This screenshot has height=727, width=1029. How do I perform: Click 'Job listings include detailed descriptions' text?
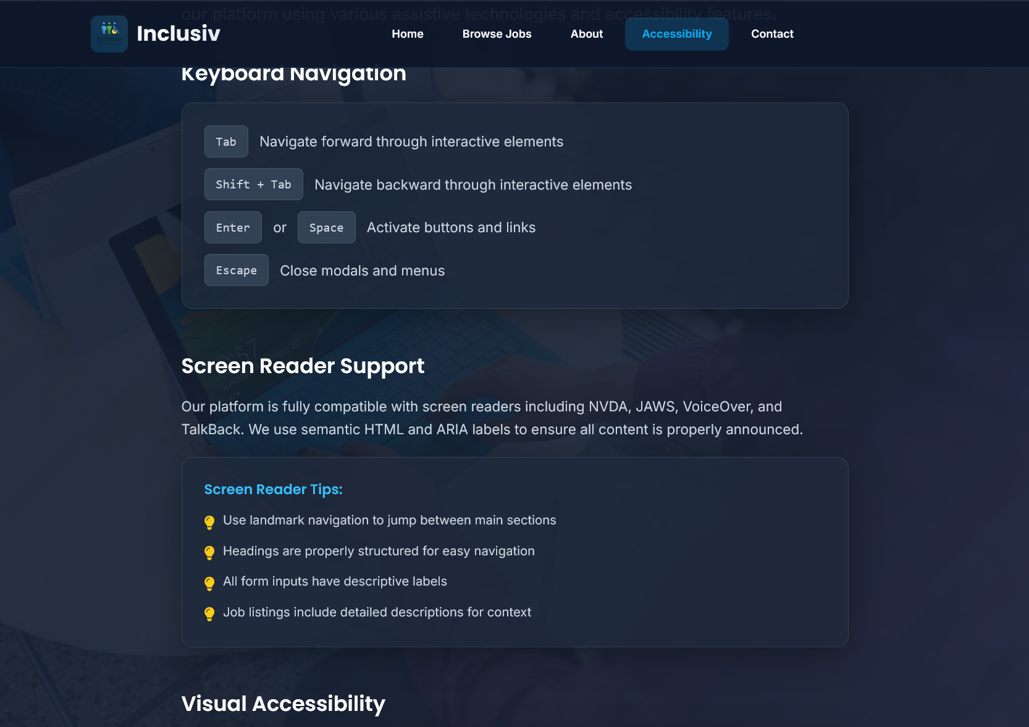pos(377,612)
